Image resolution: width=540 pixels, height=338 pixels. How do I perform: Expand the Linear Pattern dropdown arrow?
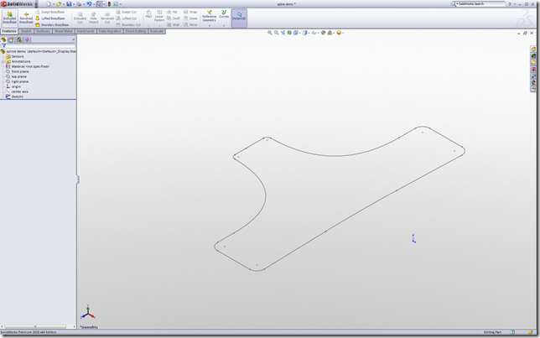(159, 25)
